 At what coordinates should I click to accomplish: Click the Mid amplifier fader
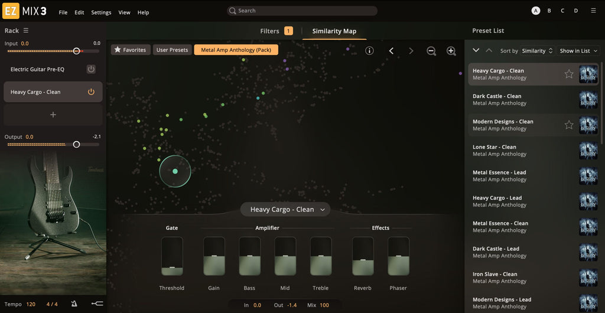coord(285,256)
